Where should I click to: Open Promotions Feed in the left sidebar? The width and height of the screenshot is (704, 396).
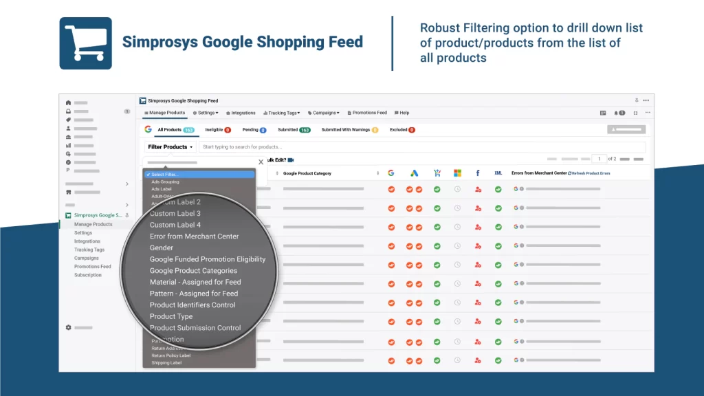click(92, 267)
